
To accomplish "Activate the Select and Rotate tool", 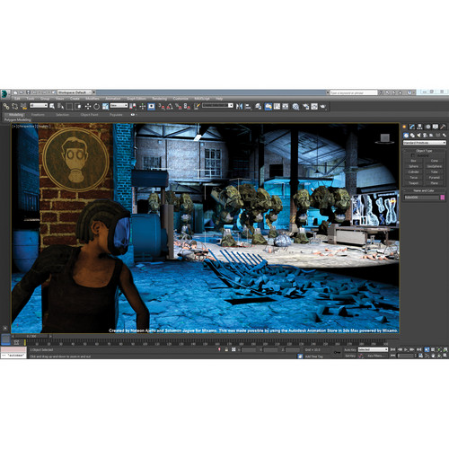I will click(x=96, y=106).
